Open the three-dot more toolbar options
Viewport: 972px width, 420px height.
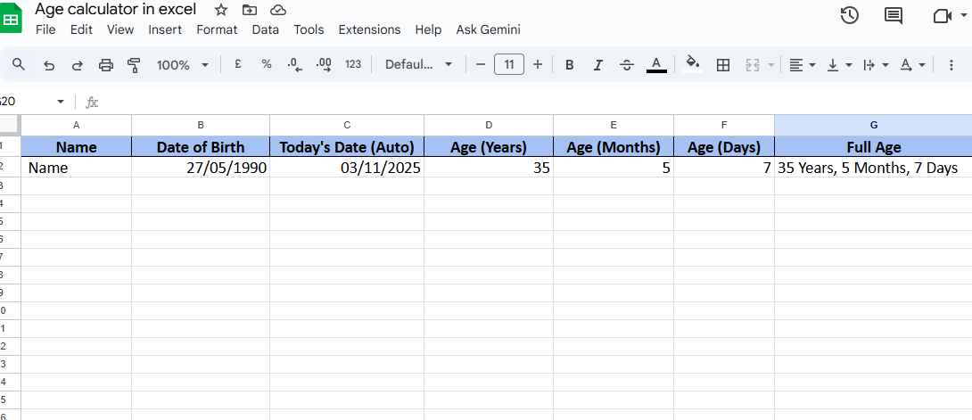[951, 65]
